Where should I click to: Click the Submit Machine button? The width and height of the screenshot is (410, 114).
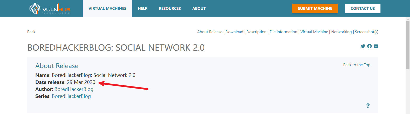(315, 8)
